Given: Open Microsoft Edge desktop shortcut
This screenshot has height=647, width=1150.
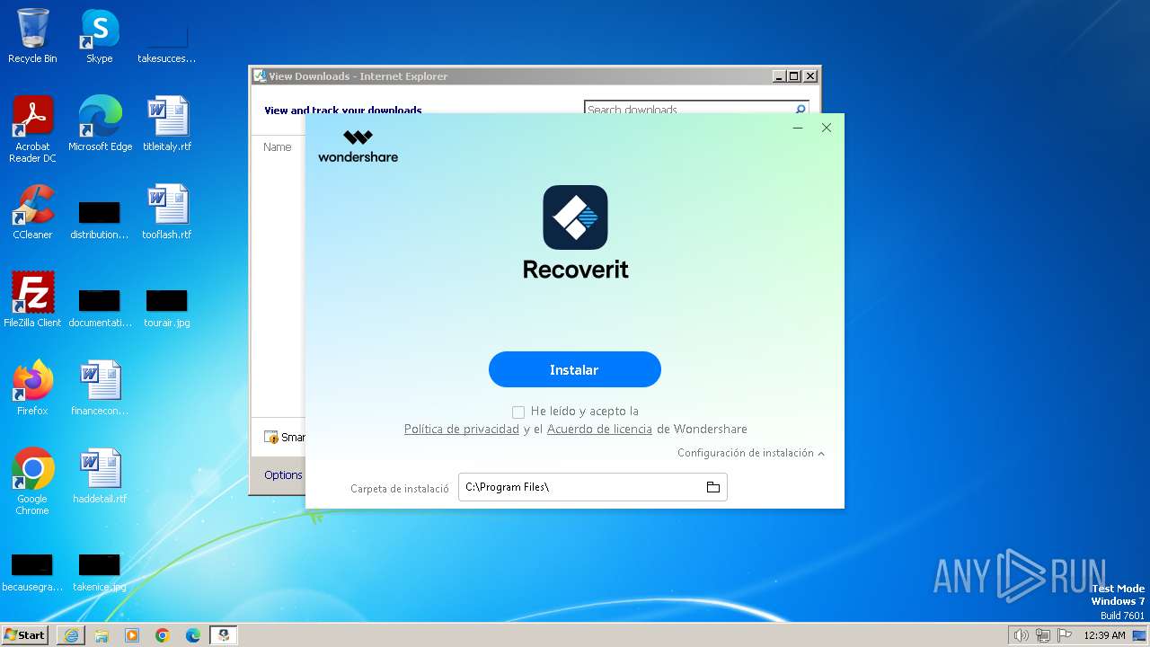Looking at the screenshot, I should pyautogui.click(x=100, y=124).
